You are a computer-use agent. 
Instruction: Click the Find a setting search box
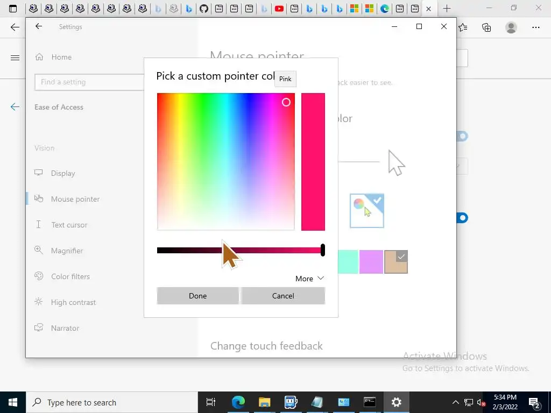pyautogui.click(x=89, y=82)
